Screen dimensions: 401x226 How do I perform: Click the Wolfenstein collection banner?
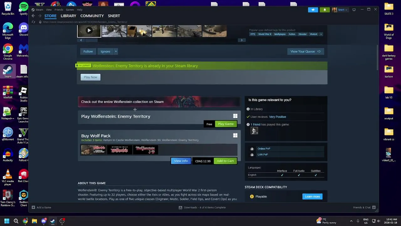(x=159, y=102)
